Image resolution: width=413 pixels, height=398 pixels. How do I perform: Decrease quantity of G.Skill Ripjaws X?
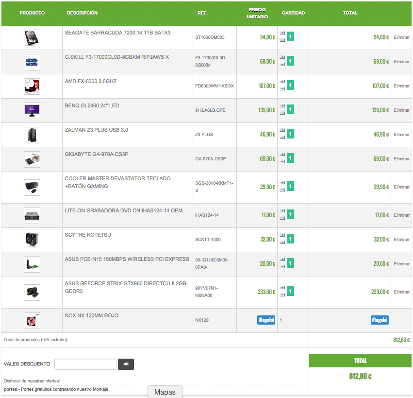tap(282, 64)
